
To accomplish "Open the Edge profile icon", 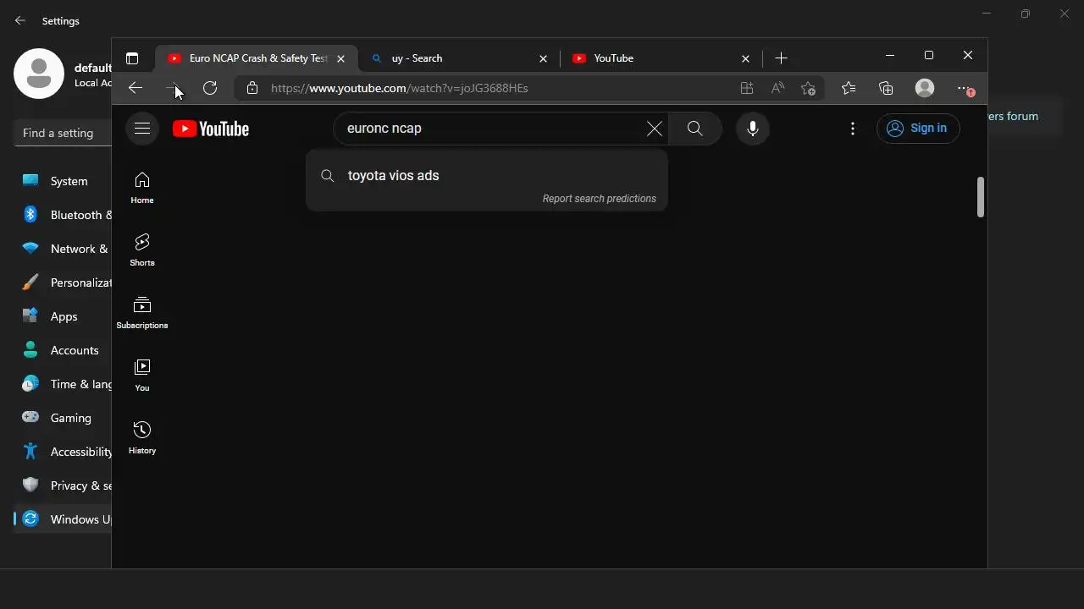I will pyautogui.click(x=925, y=88).
